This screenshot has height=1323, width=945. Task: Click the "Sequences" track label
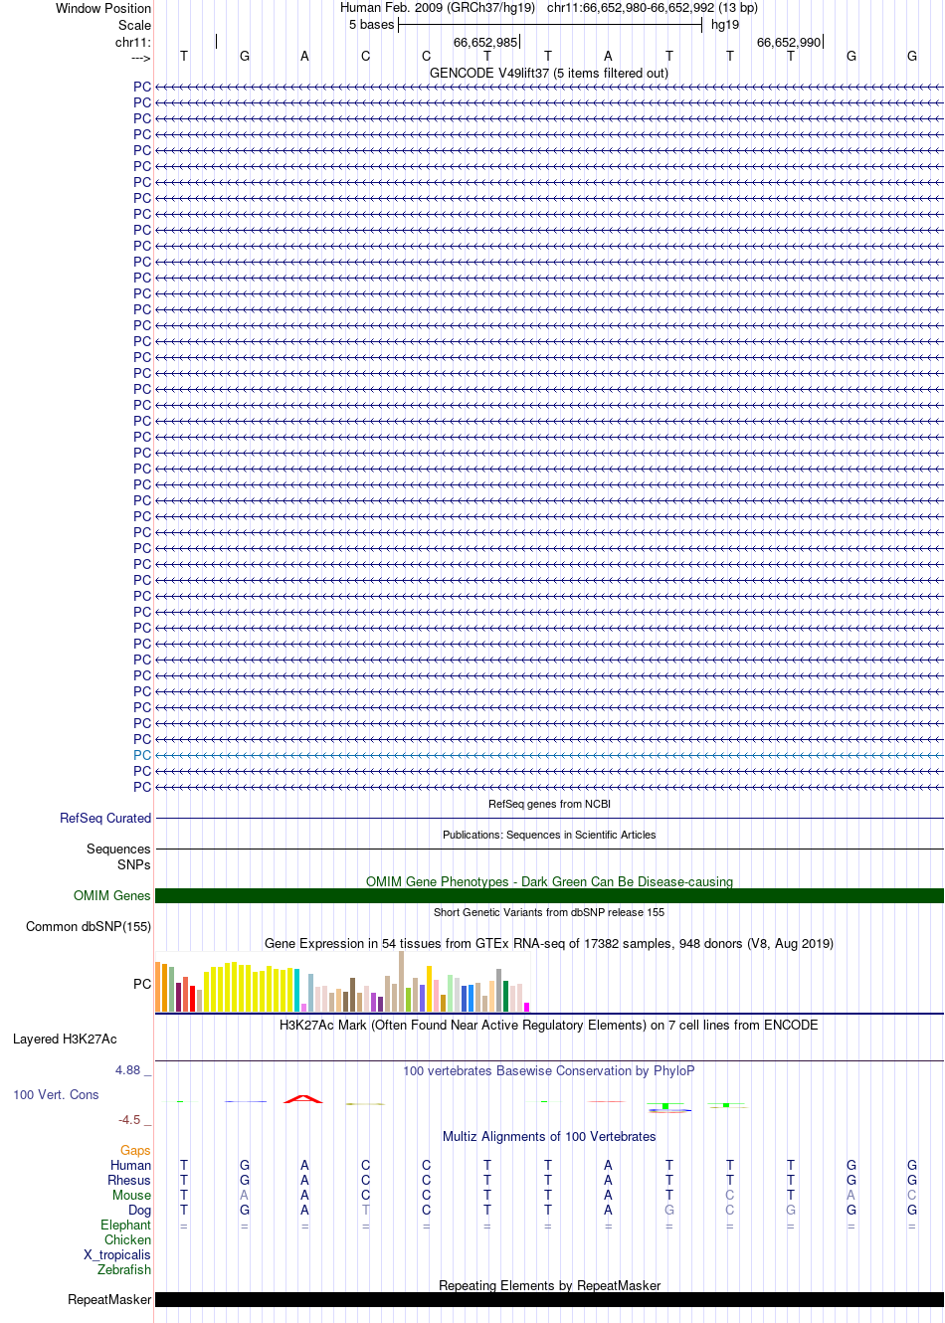118,849
